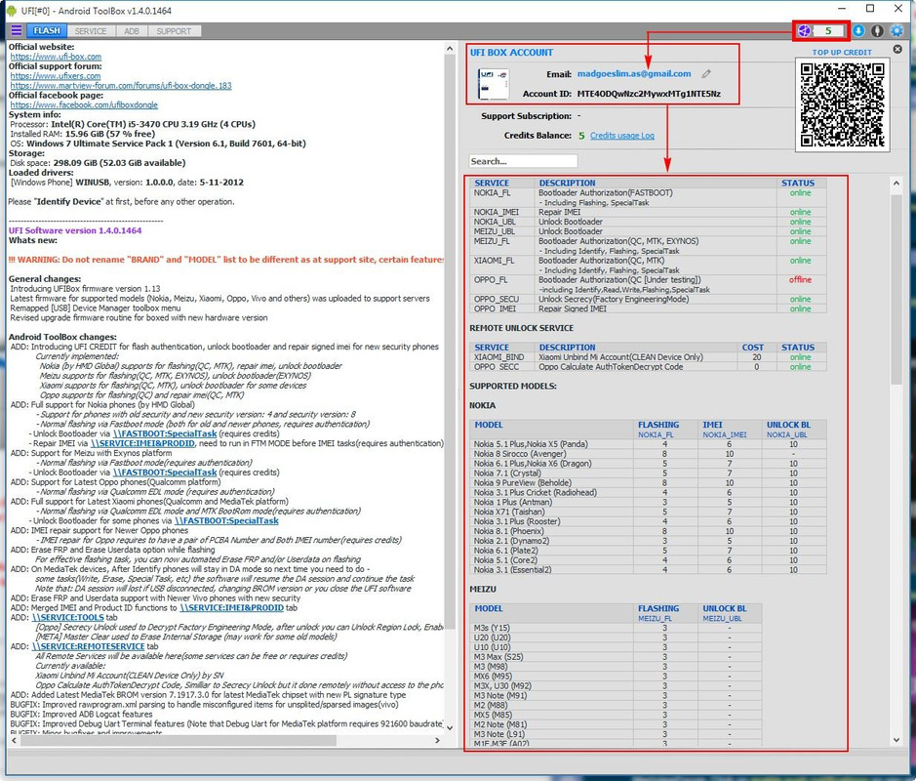Click left arrow of horizontal scrollbar
The height and width of the screenshot is (781, 916).
[x=14, y=740]
